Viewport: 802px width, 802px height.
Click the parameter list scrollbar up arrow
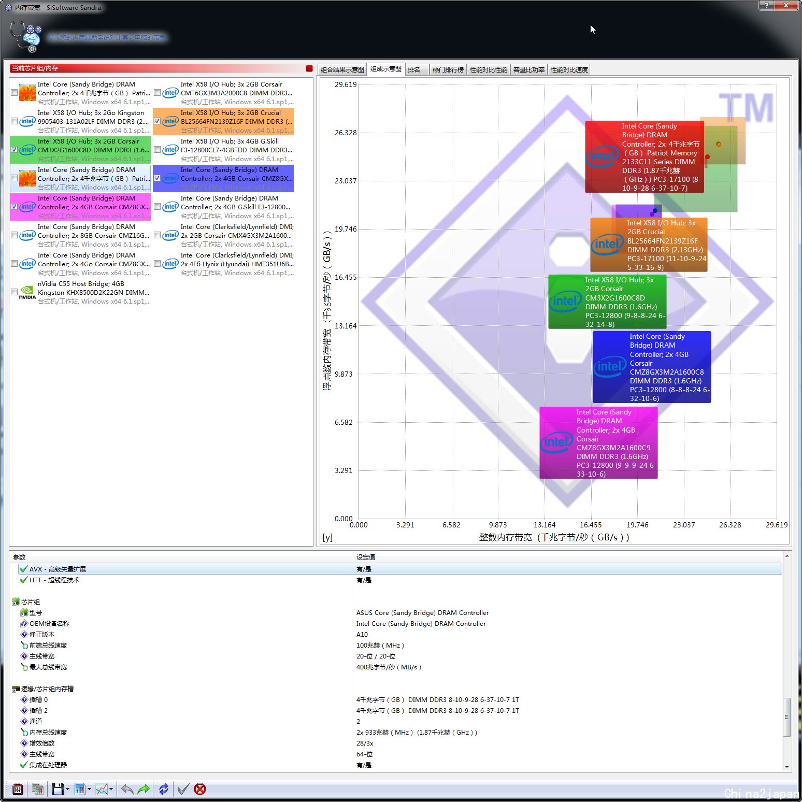tap(787, 556)
